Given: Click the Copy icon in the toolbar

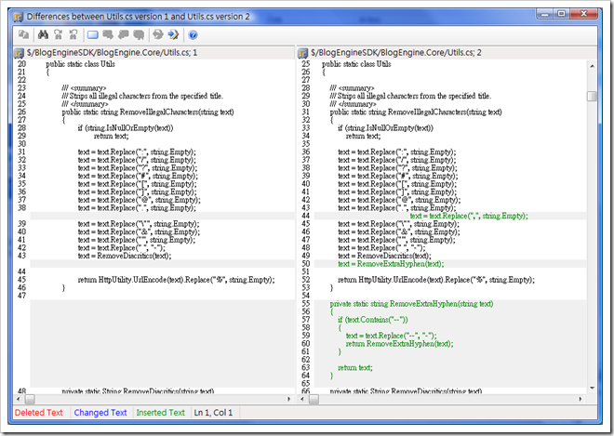Looking at the screenshot, I should 23,34.
